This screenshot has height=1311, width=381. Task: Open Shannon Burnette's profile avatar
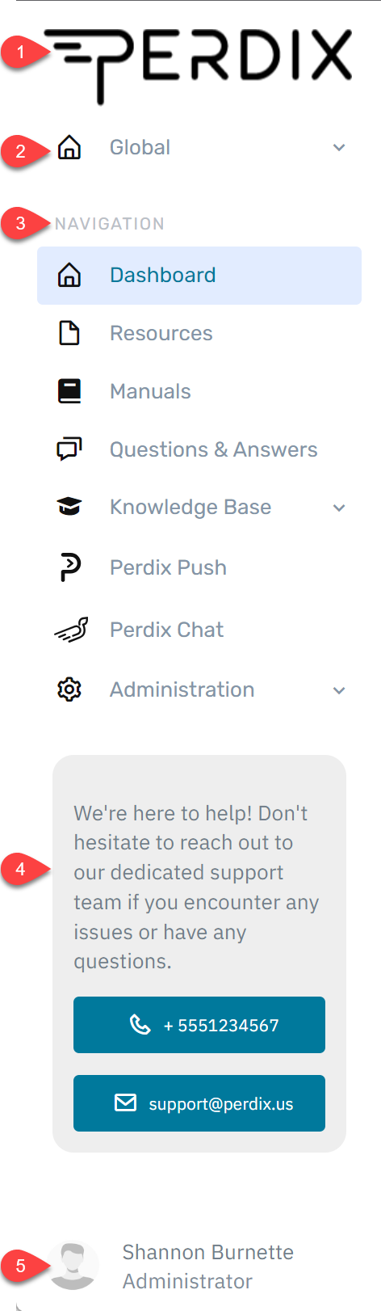(x=73, y=1266)
